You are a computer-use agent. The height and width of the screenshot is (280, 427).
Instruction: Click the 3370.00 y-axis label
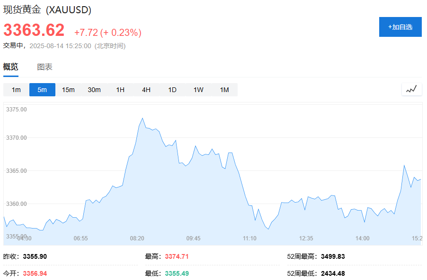pyautogui.click(x=17, y=138)
